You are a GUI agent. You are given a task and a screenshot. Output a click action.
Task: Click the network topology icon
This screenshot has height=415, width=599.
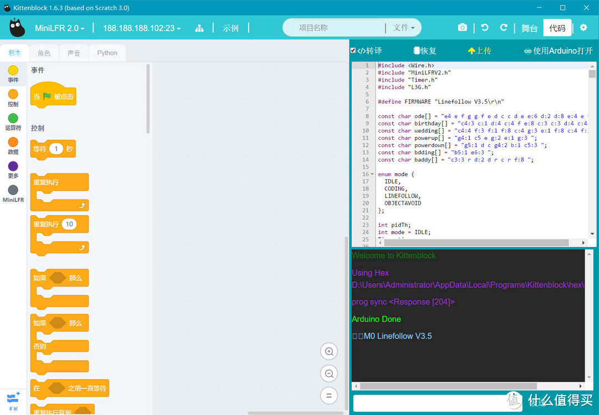click(200, 28)
